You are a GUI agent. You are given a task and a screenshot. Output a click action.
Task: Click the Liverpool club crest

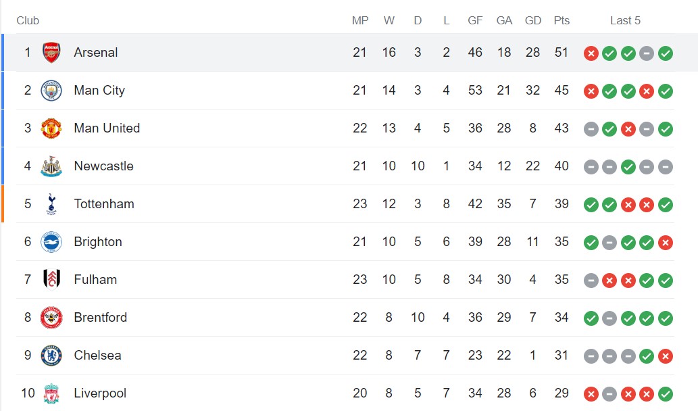[x=51, y=393]
